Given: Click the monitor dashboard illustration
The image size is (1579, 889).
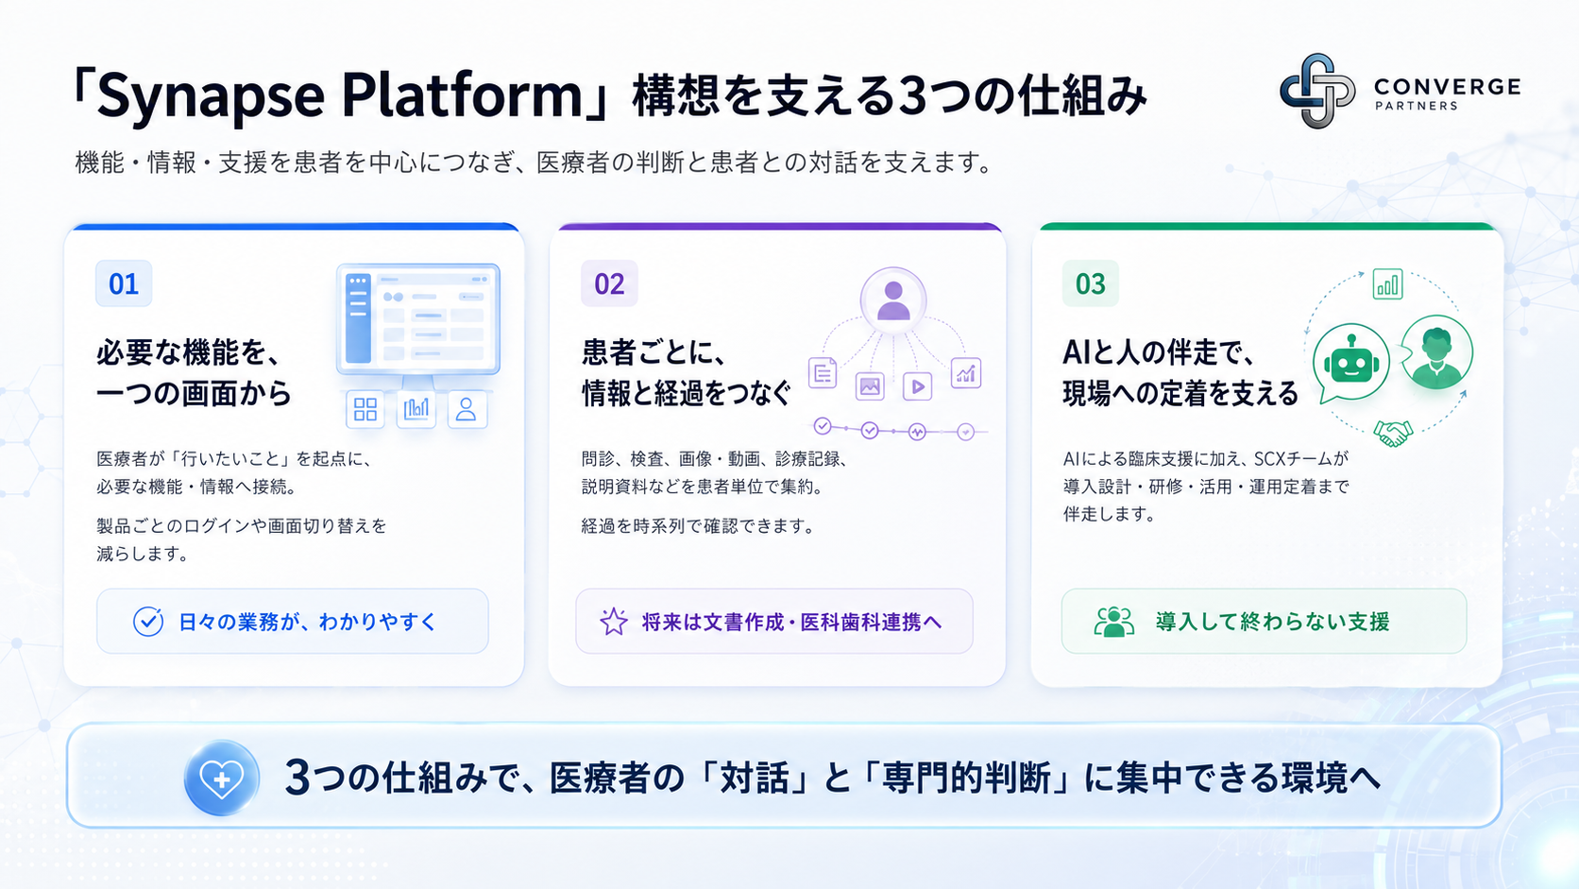Looking at the screenshot, I should tap(418, 321).
